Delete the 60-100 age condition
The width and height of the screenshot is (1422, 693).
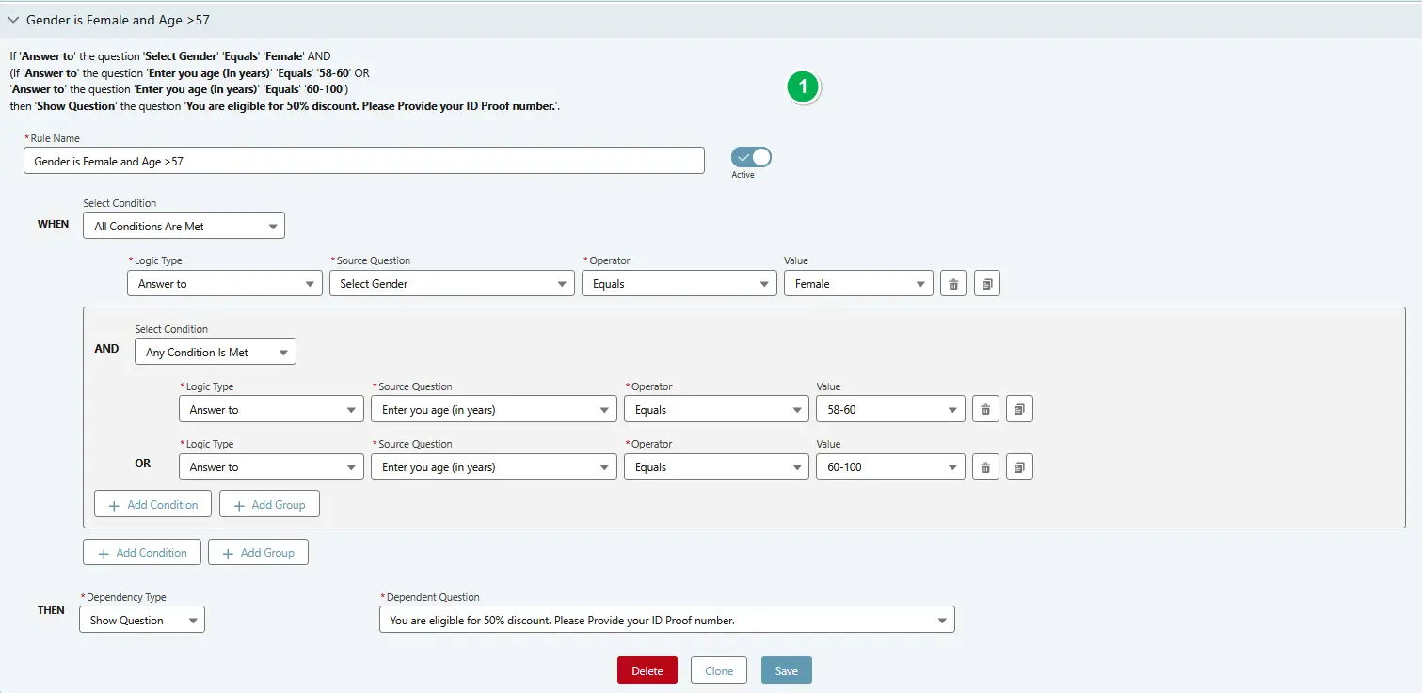tap(984, 466)
